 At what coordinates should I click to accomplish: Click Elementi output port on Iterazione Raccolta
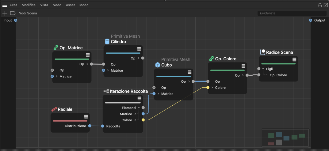coord(143,108)
